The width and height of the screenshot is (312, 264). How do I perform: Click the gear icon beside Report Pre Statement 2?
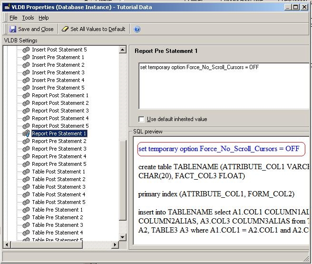(26, 141)
